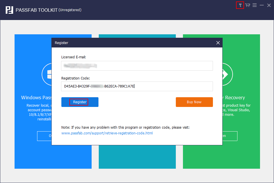
Task: Click the Registration Code label
Action: 76,78
